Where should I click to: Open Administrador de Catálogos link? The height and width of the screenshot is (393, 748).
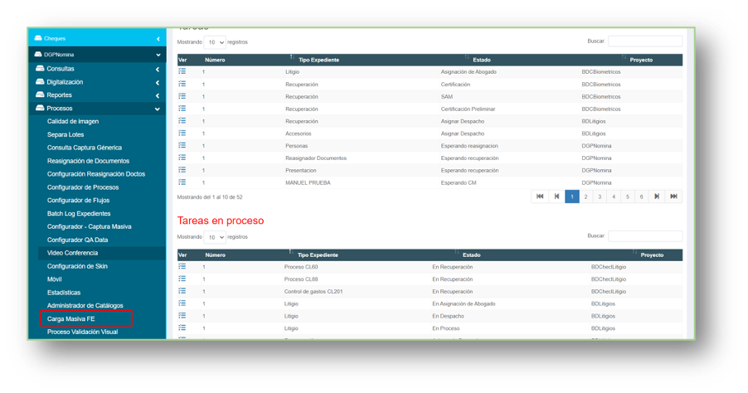pyautogui.click(x=85, y=306)
